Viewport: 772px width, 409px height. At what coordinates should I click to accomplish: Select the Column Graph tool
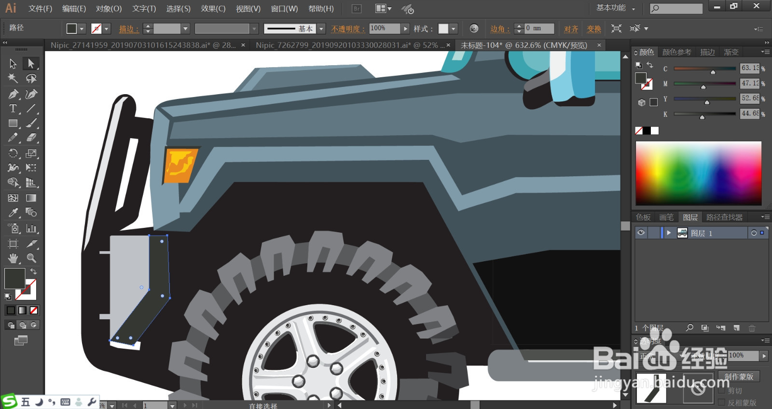[x=31, y=228]
